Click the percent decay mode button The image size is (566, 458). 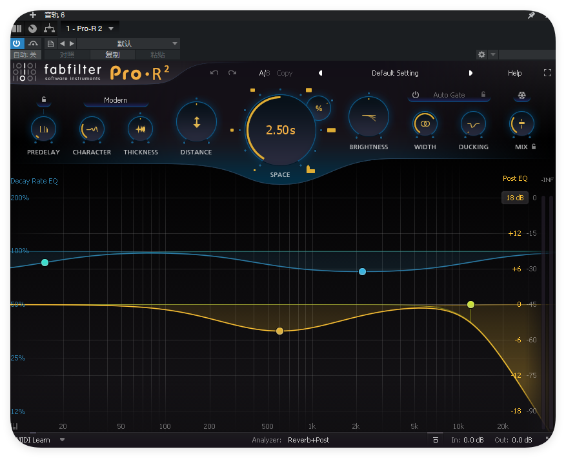coord(319,108)
